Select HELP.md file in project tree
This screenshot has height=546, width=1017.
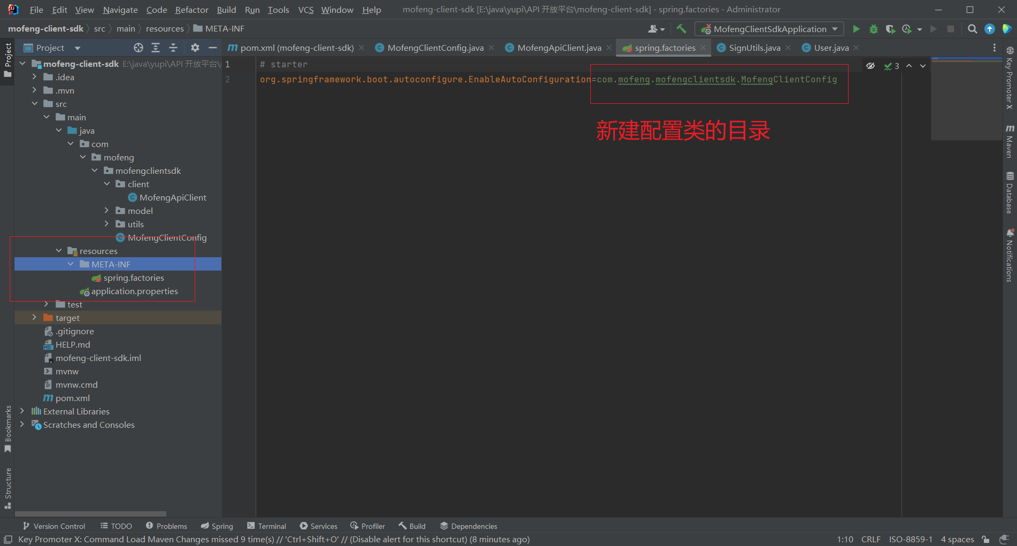click(x=73, y=344)
